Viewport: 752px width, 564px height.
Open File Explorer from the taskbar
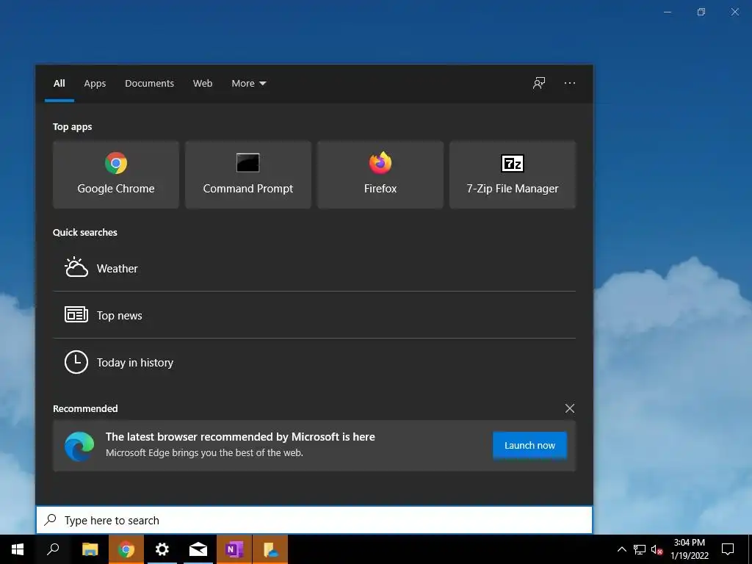[x=90, y=549]
